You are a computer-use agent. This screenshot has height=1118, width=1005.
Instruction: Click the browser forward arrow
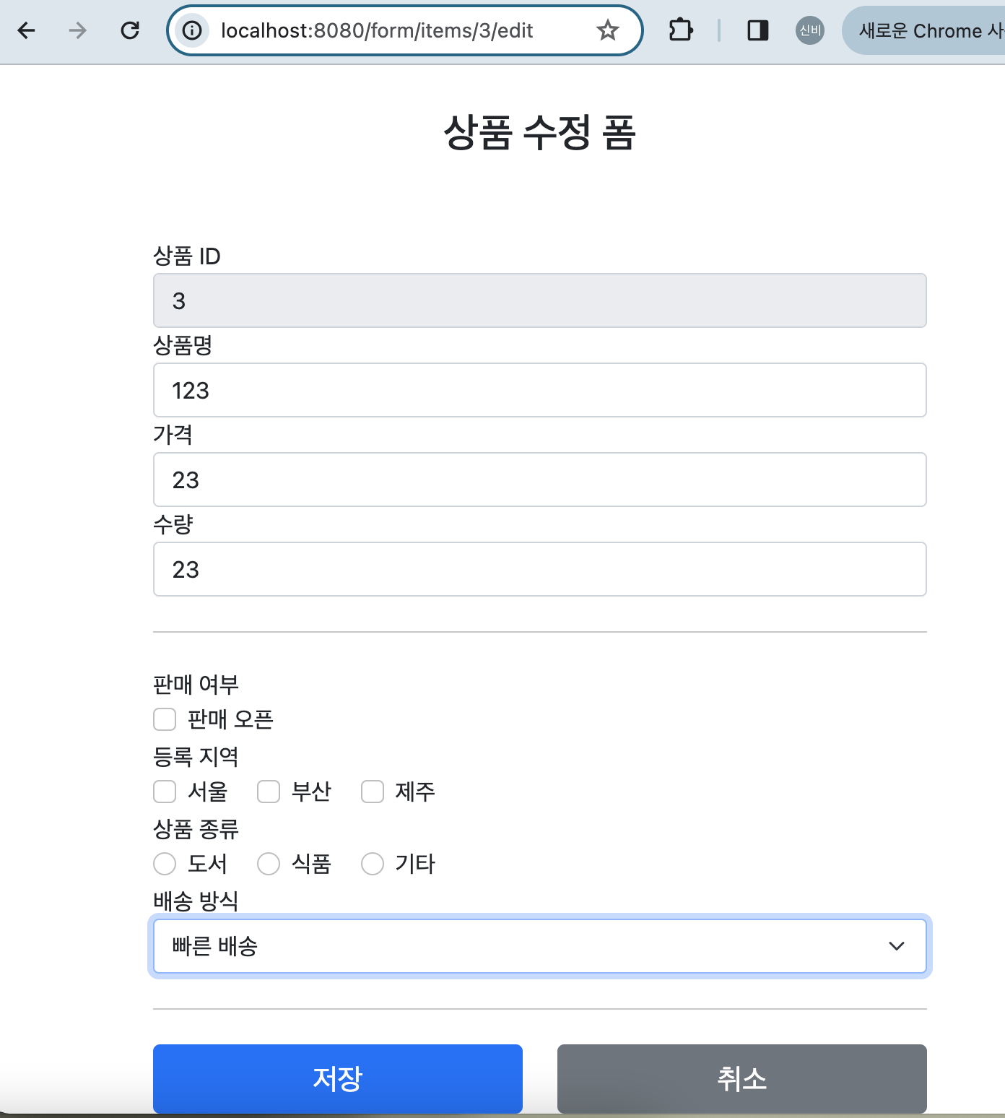click(78, 30)
